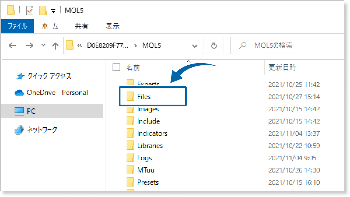Refresh the MQL5 folder view

click(214, 45)
